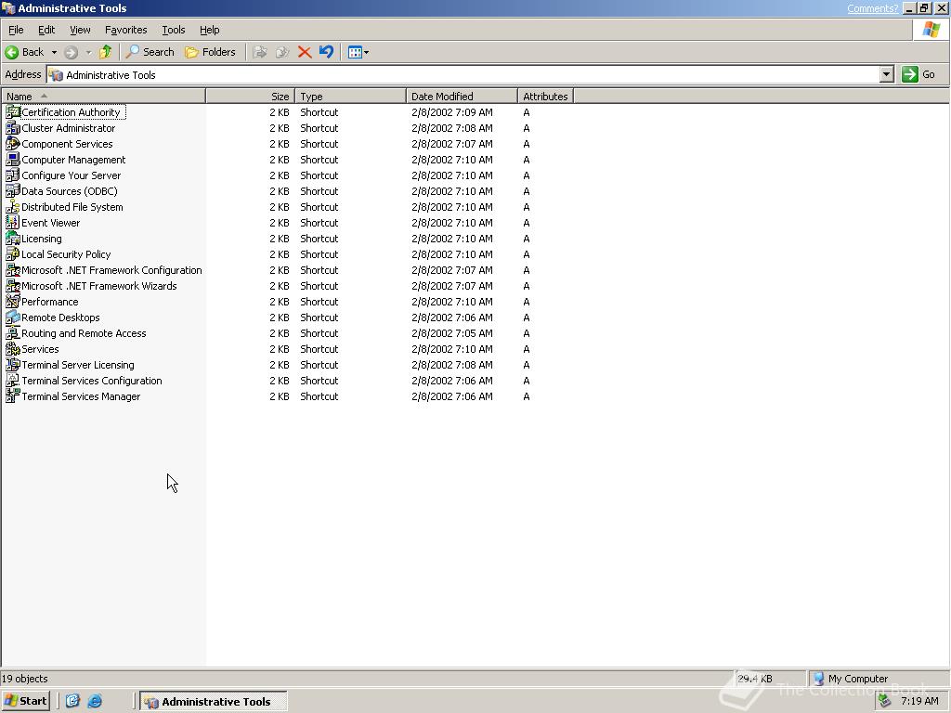Select the Services file name text

[40, 349]
